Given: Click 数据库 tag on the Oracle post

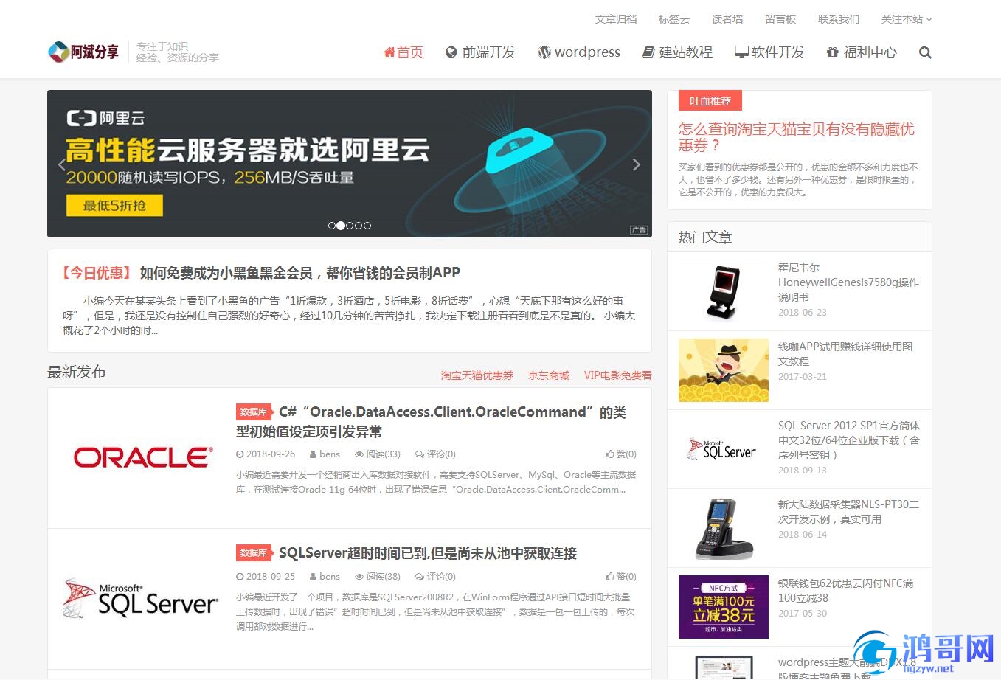Looking at the screenshot, I should pyautogui.click(x=253, y=412).
